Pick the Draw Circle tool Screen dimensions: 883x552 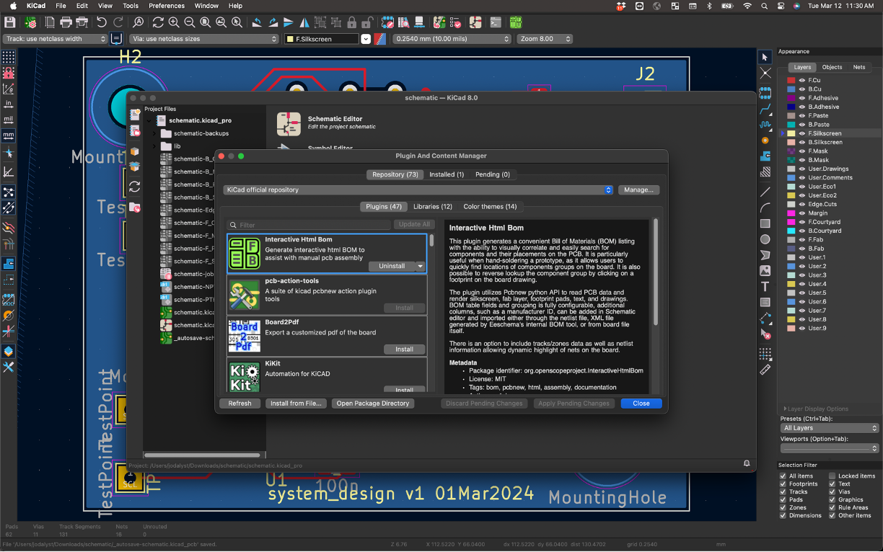tap(765, 239)
